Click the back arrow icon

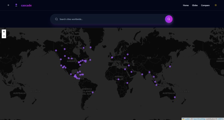[x=8, y=5]
